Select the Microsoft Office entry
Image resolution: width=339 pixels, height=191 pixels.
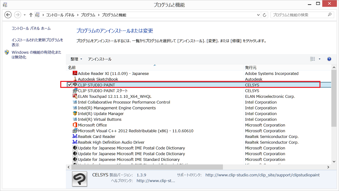point(92,125)
